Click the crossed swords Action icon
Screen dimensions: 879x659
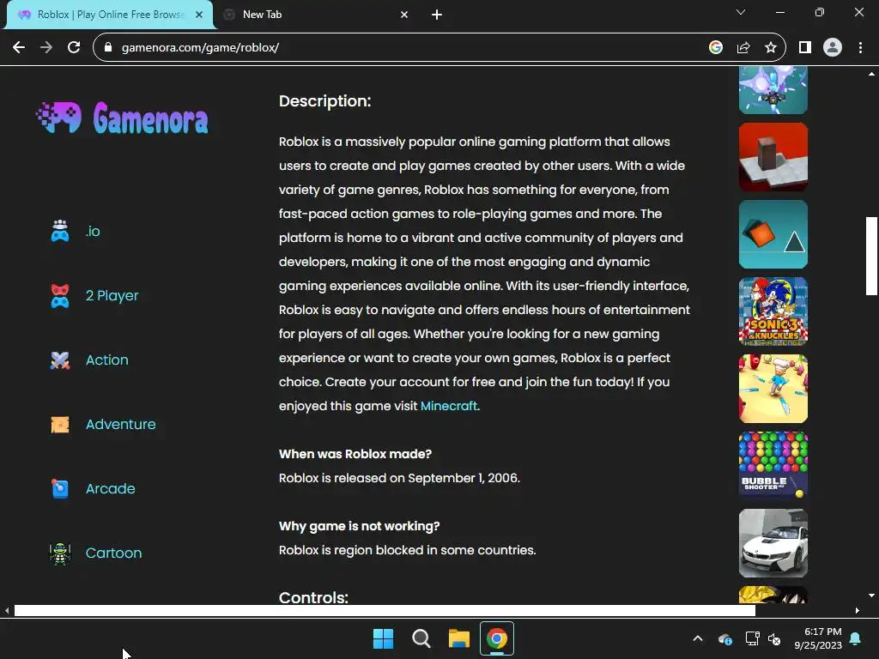pyautogui.click(x=60, y=360)
